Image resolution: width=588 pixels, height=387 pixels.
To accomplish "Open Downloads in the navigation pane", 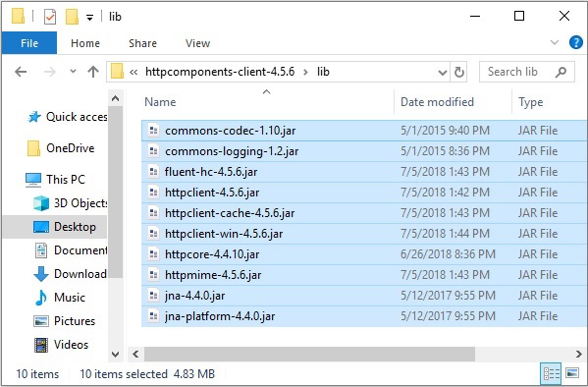I will [71, 274].
